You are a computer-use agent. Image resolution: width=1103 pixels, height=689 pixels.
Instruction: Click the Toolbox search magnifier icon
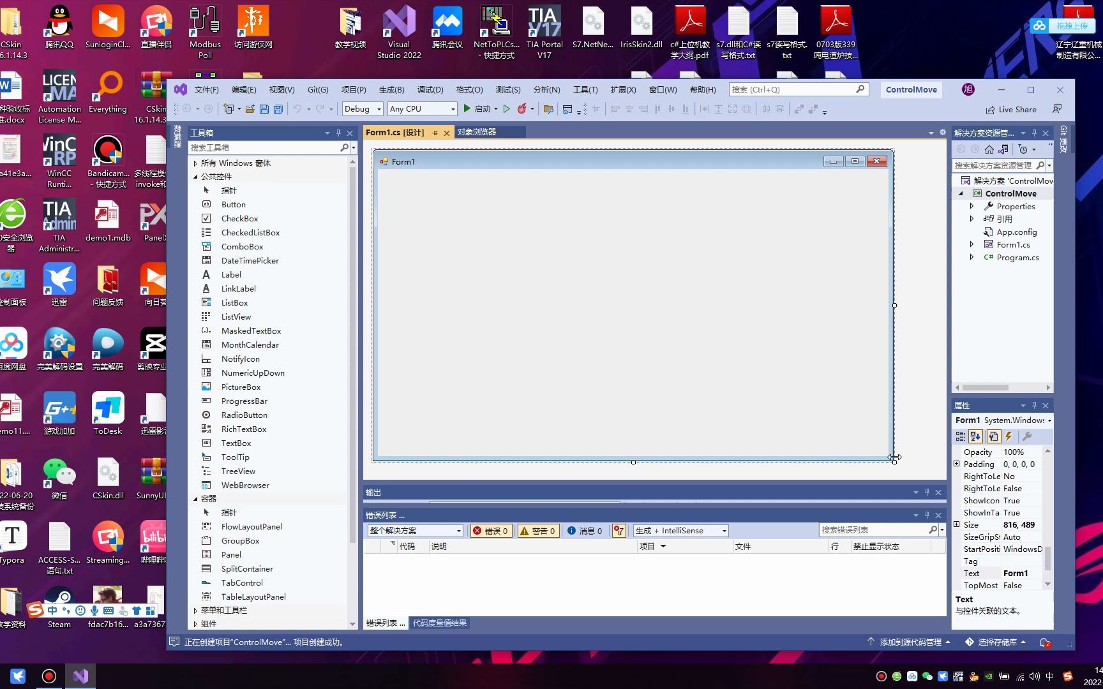(x=345, y=147)
